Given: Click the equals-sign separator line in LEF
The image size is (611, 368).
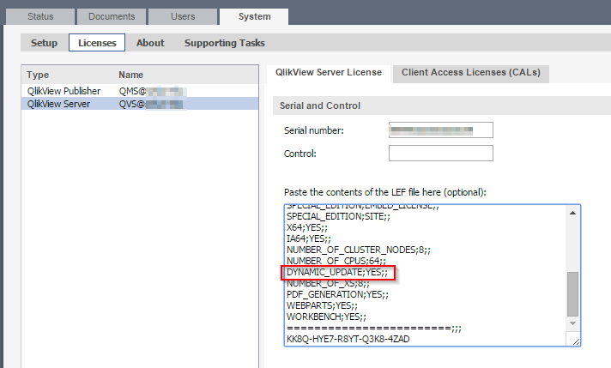Looking at the screenshot, I should pos(374,329).
